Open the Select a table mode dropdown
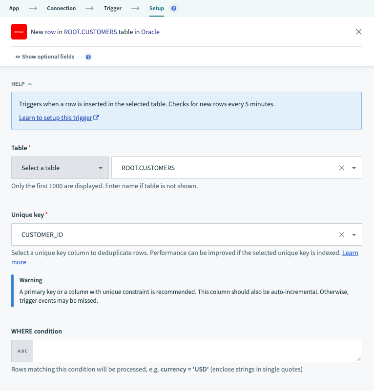Viewport: 374px width, 391px height. tap(60, 168)
